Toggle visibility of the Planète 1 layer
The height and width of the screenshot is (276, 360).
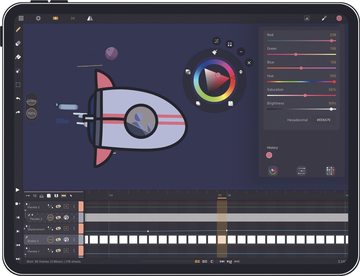click(58, 250)
